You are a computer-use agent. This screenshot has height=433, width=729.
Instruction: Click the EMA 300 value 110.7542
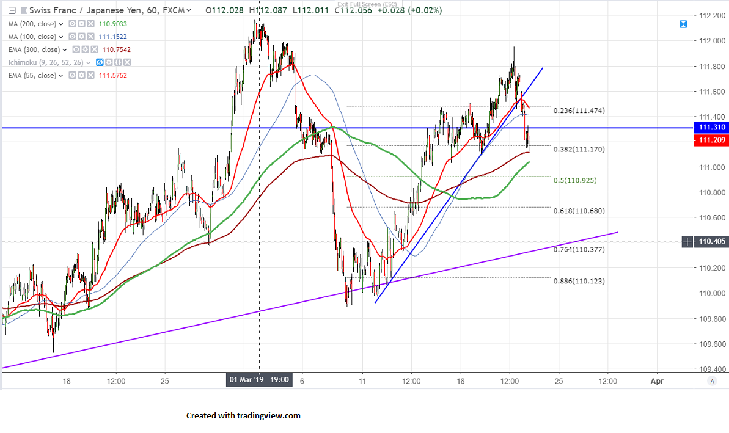(116, 49)
